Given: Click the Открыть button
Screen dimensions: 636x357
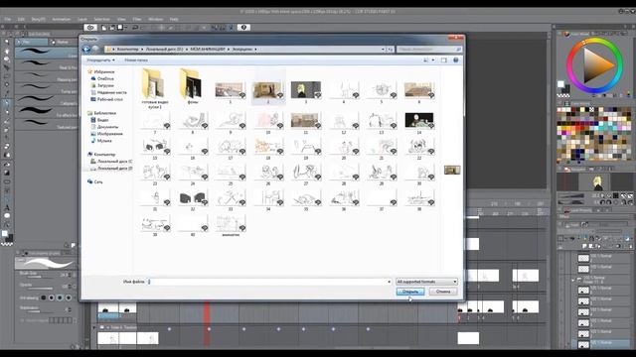Looking at the screenshot, I should [x=410, y=292].
